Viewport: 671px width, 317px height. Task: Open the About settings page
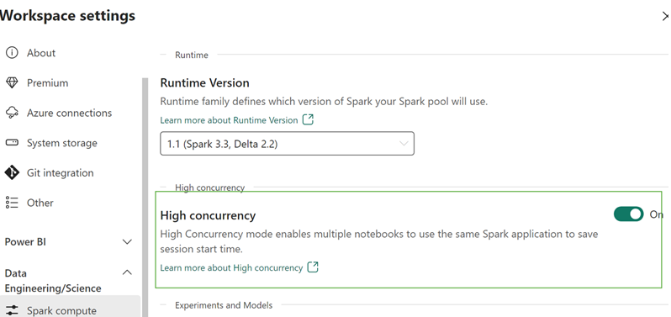pos(41,53)
